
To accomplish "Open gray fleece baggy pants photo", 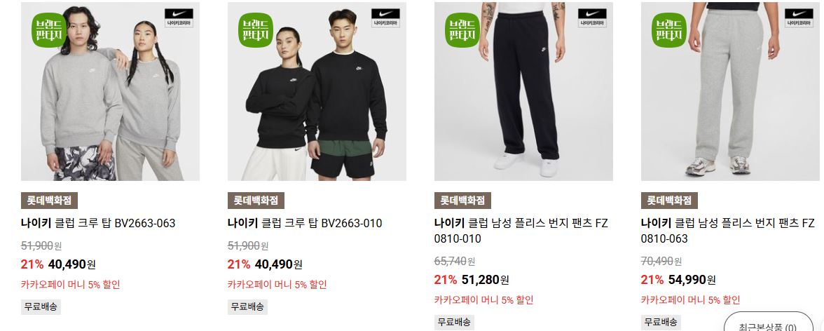I will pos(730,92).
